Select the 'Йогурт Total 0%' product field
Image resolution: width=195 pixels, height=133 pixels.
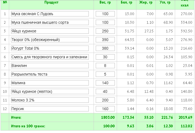pos(50,48)
